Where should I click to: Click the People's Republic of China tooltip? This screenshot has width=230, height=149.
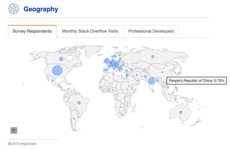(x=197, y=81)
